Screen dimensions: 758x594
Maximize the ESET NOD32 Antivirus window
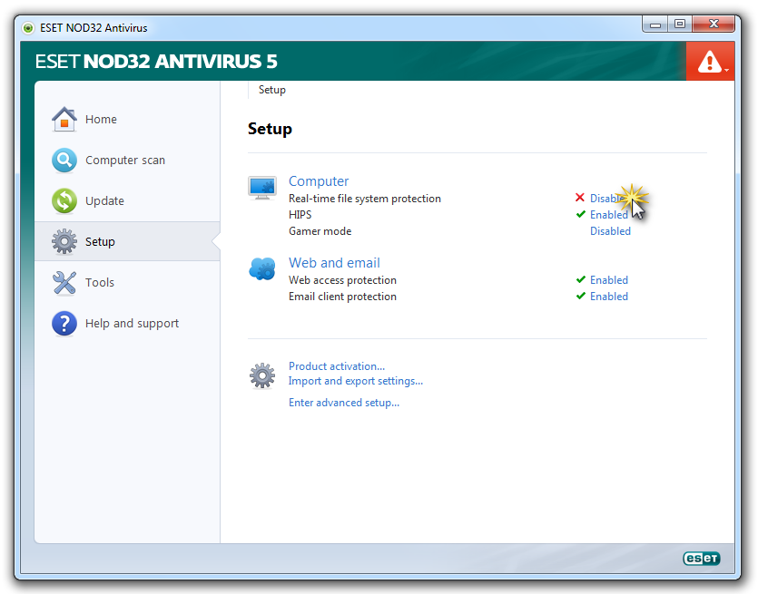point(680,24)
